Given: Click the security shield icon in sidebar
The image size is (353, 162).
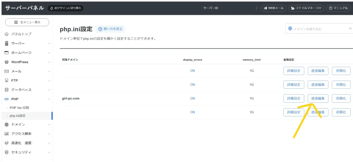Looking at the screenshot, I should point(7,152).
